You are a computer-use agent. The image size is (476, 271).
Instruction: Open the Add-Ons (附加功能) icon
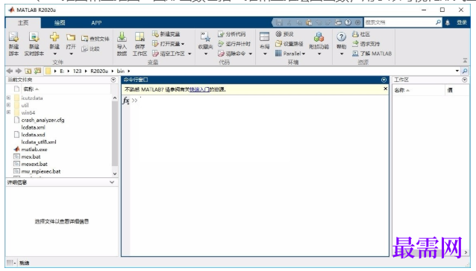pos(319,37)
